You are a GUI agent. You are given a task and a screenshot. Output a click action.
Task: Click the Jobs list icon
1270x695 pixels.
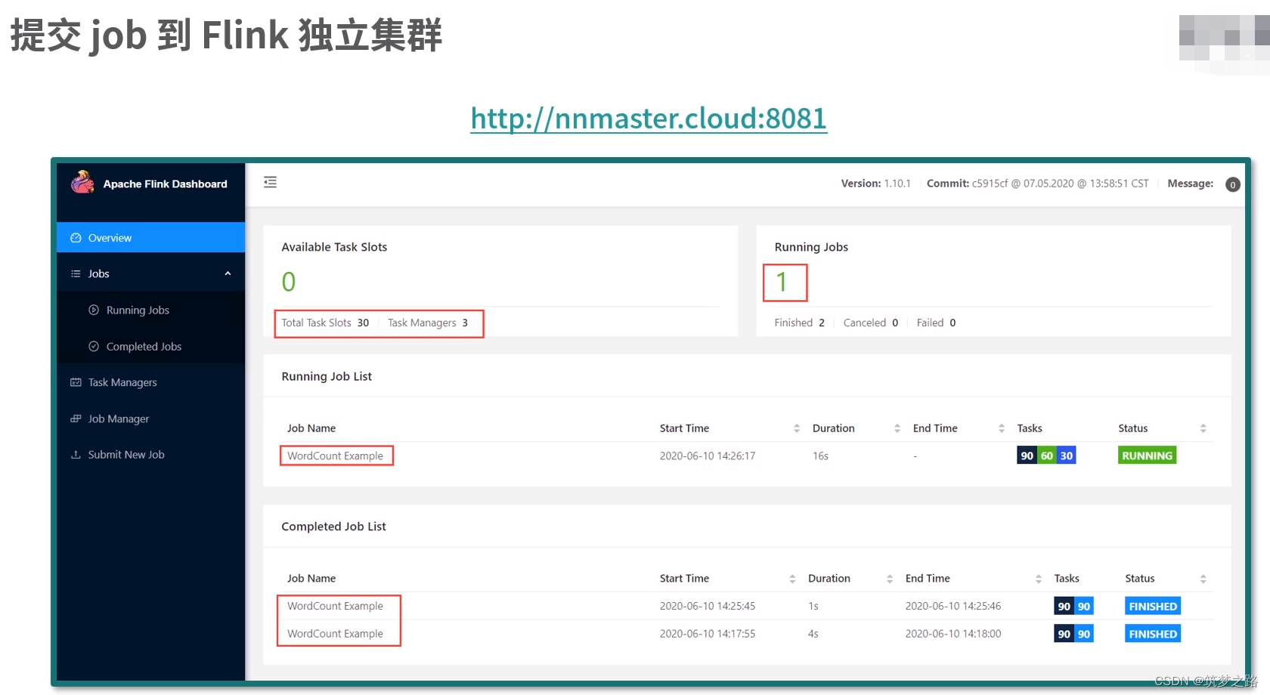pyautogui.click(x=76, y=273)
